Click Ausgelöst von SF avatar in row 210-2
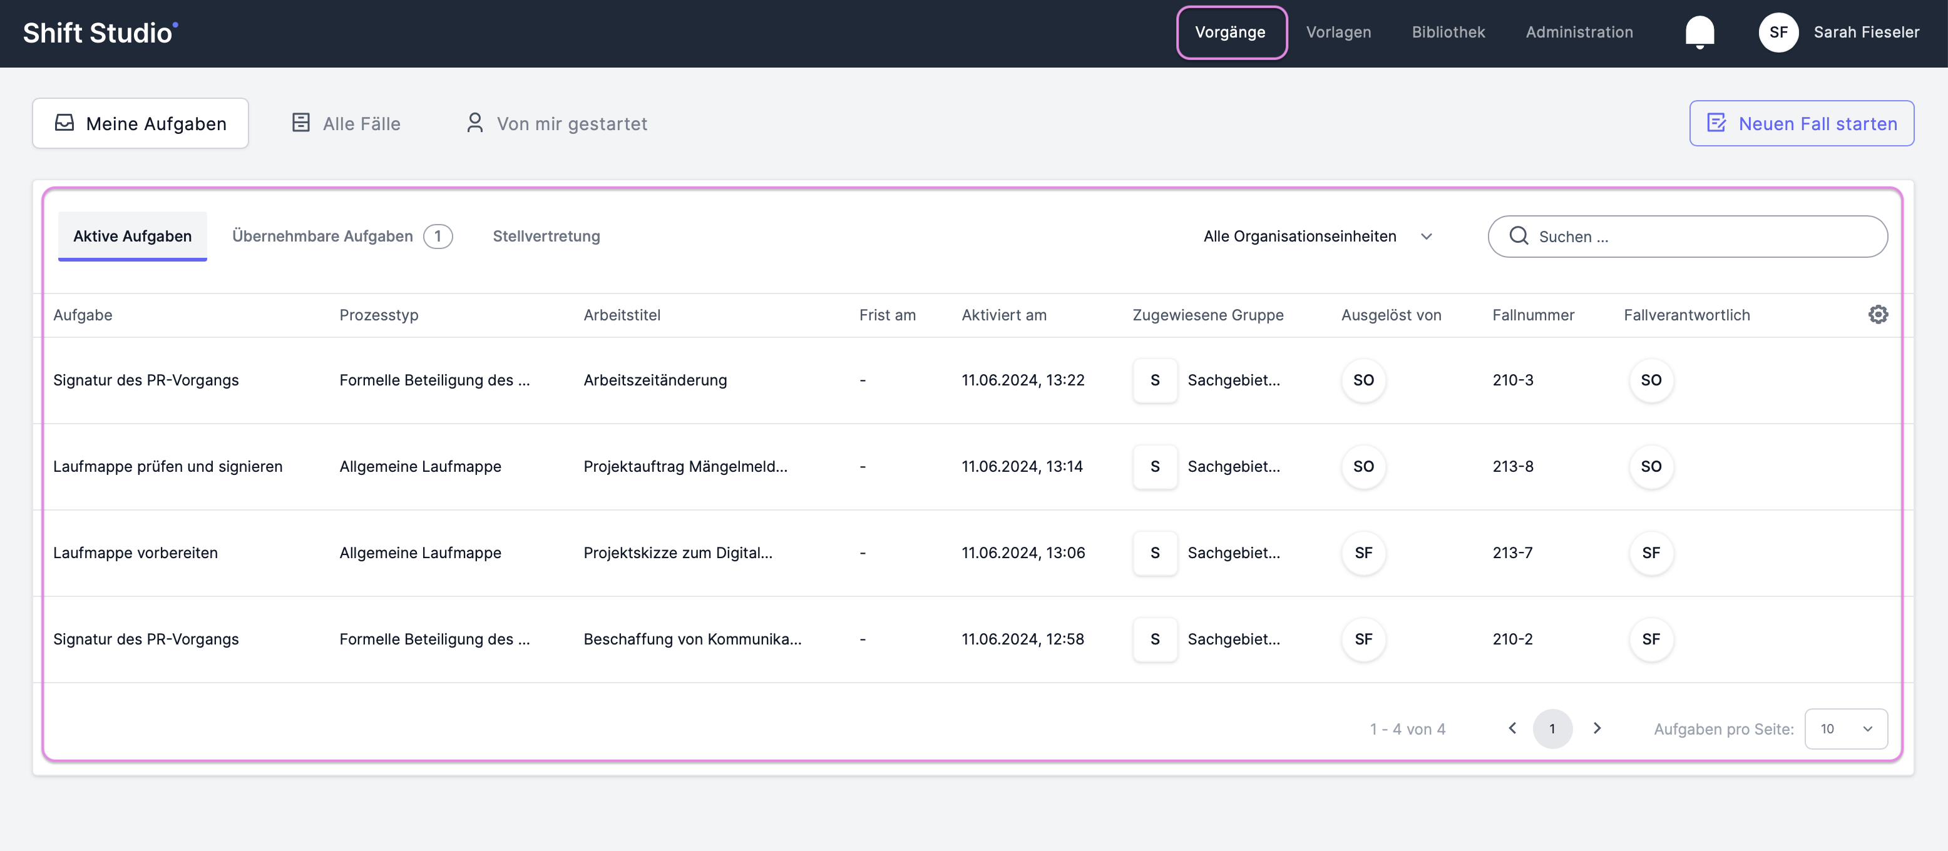Image resolution: width=1948 pixels, height=851 pixels. 1363,640
